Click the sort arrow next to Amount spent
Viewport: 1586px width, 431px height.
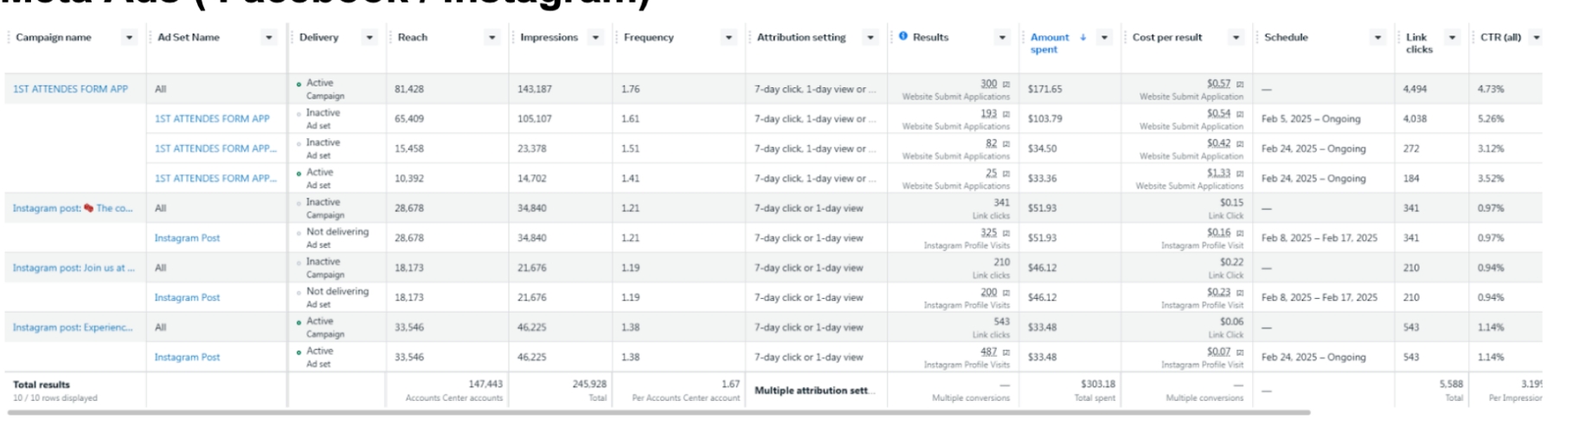pyautogui.click(x=1082, y=37)
